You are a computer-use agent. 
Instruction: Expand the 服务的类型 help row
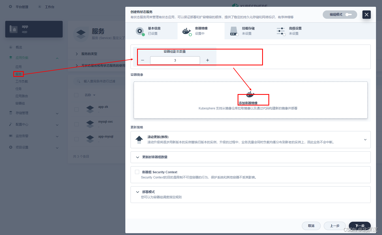97,54
